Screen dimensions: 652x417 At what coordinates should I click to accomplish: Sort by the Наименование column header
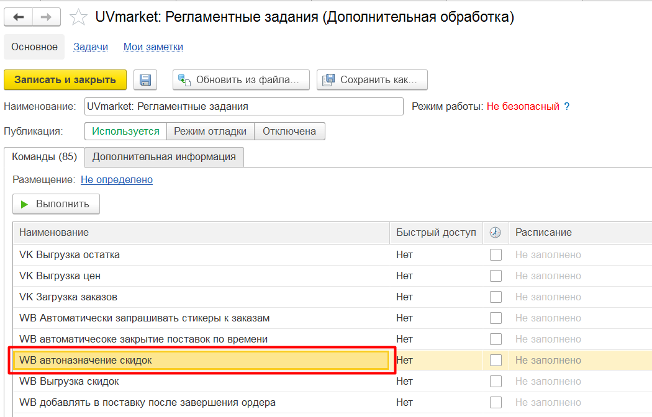pos(201,233)
